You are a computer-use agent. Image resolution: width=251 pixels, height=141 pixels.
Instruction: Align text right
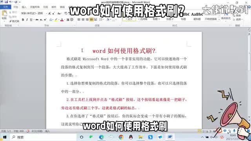87,20
